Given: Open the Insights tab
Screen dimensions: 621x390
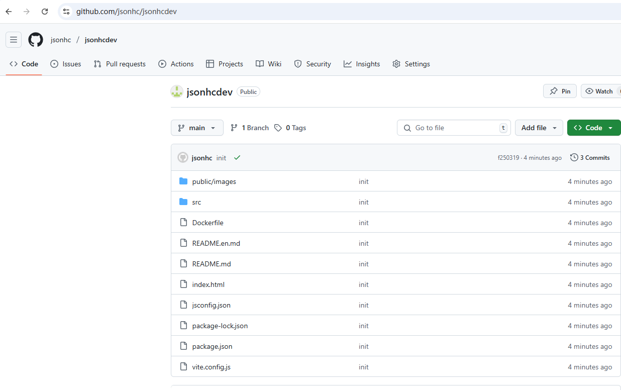Looking at the screenshot, I should pyautogui.click(x=362, y=64).
